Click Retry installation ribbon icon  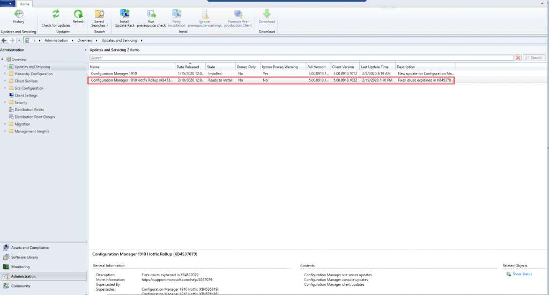coord(176,18)
